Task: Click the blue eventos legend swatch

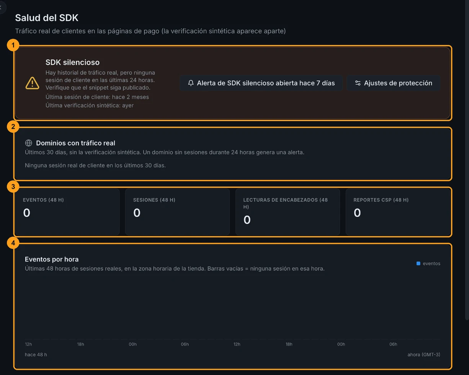Action: (418, 263)
